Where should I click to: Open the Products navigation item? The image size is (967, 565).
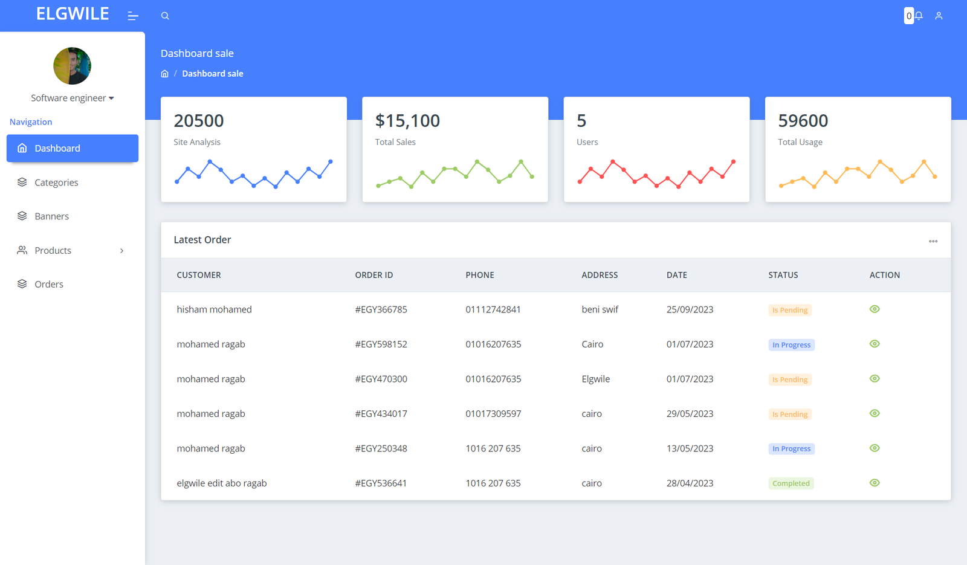coord(53,250)
